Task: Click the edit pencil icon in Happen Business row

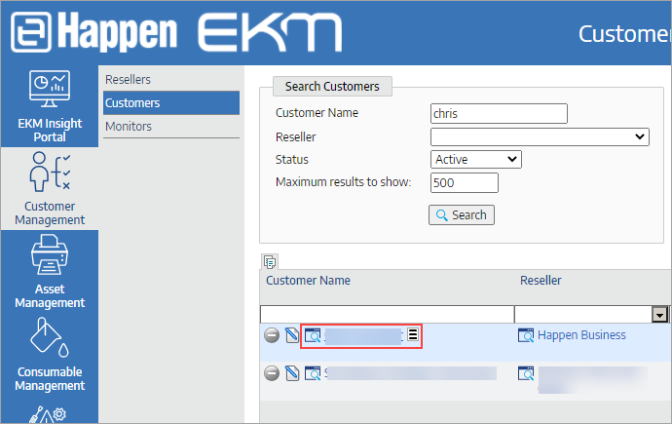Action: click(x=292, y=335)
